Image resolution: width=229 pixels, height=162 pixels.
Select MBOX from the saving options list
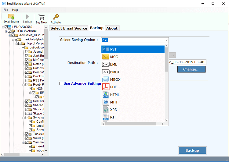point(133,79)
